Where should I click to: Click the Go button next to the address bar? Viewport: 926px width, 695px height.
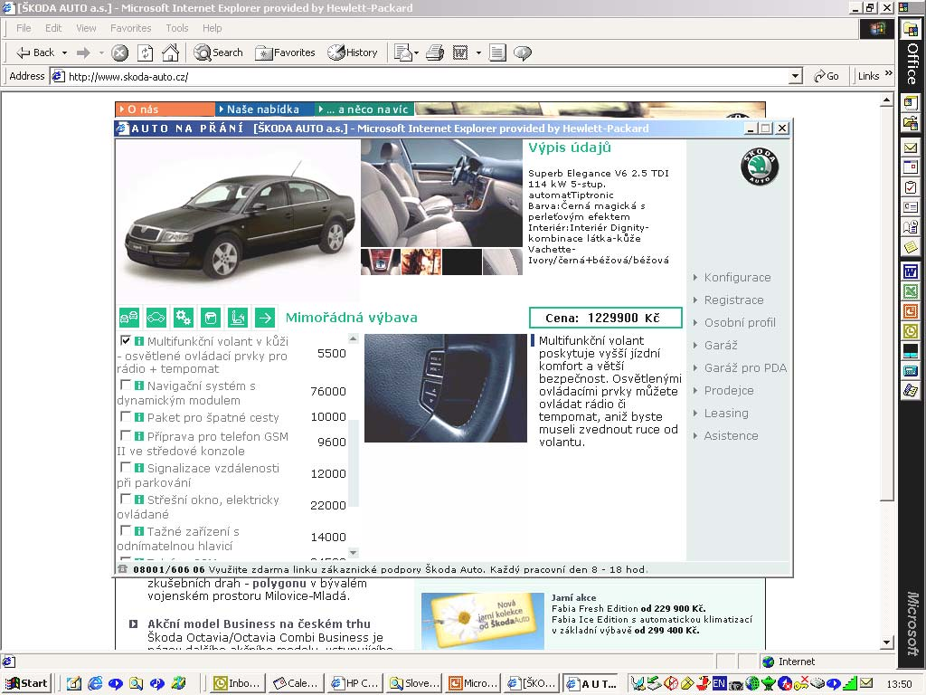click(x=827, y=76)
